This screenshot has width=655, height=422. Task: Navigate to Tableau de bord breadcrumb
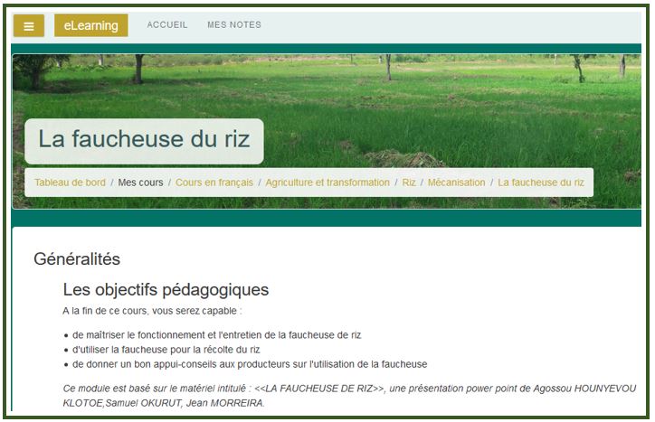click(70, 183)
